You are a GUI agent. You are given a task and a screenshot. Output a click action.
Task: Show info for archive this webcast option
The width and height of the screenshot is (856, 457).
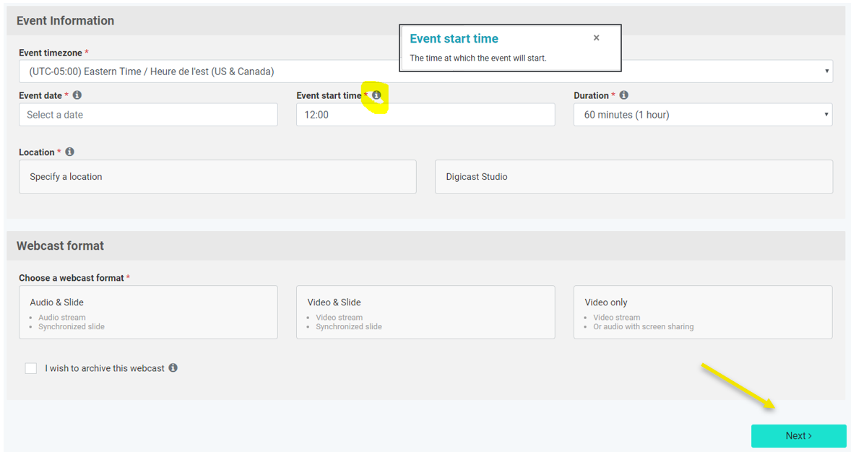pyautogui.click(x=173, y=368)
